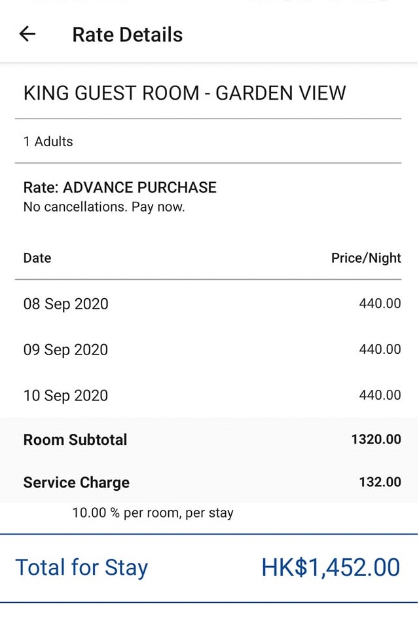
Task: Select the 10 Sep 2020 date row
Action: 66,396
